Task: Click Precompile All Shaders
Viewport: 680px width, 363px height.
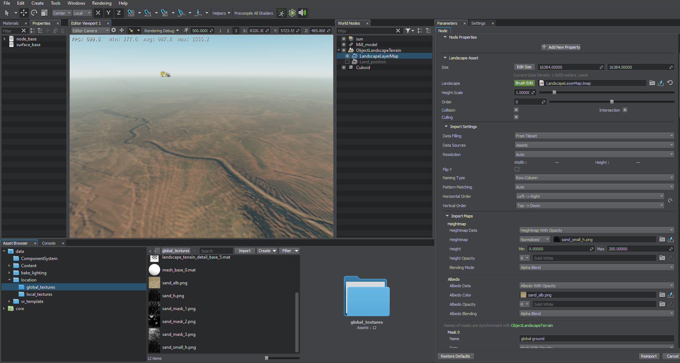Action: coord(253,13)
